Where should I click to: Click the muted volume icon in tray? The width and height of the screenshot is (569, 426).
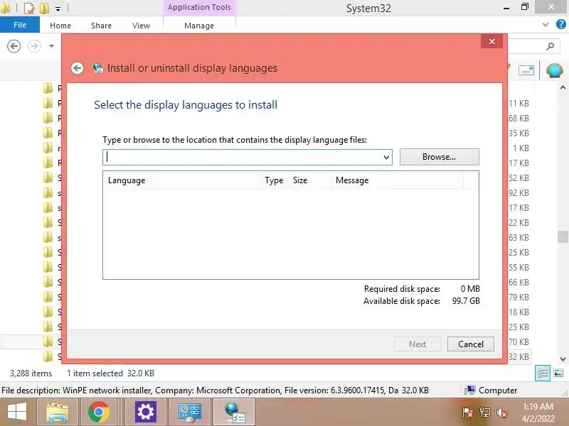tap(502, 413)
